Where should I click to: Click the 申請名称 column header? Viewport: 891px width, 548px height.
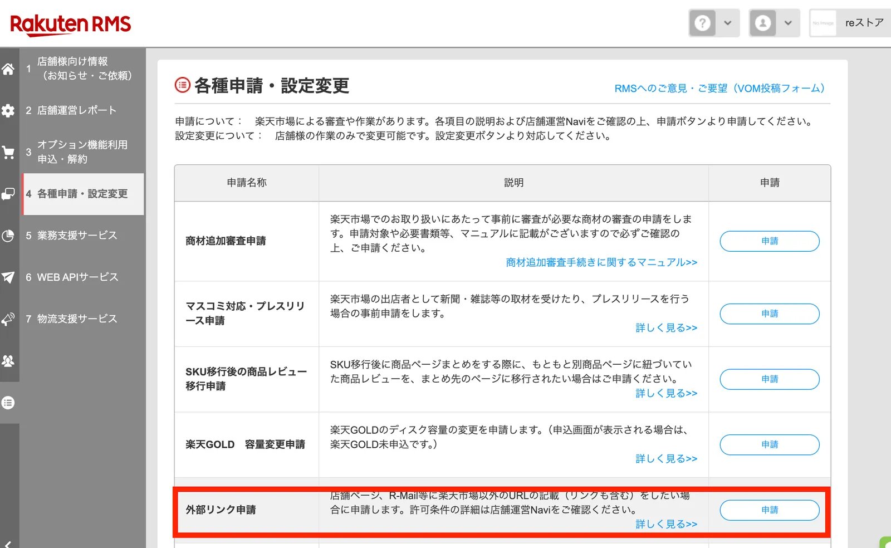(247, 183)
